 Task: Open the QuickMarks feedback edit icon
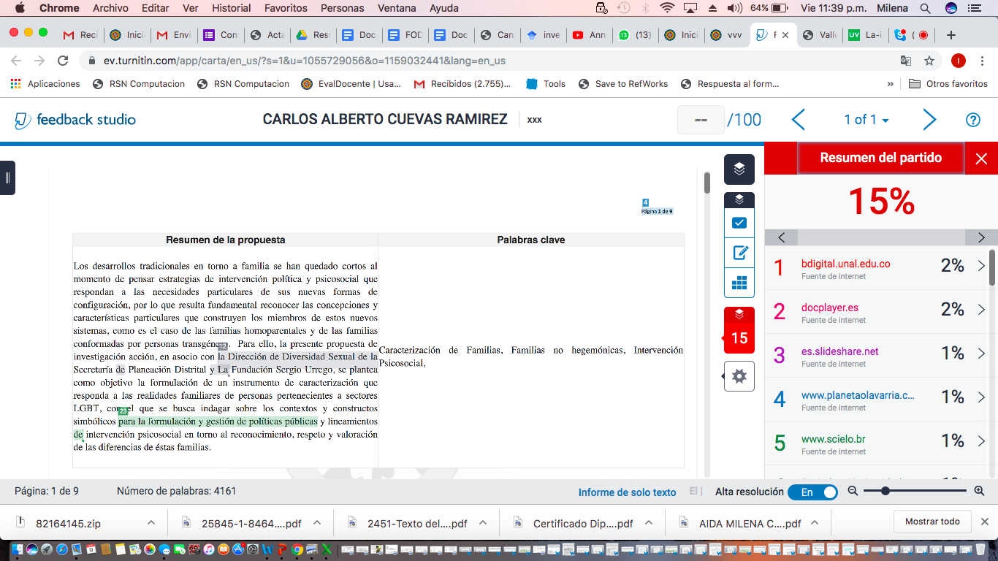coord(739,253)
